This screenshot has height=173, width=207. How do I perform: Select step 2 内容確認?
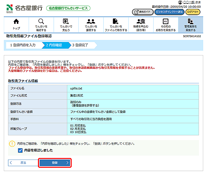coord(54,45)
